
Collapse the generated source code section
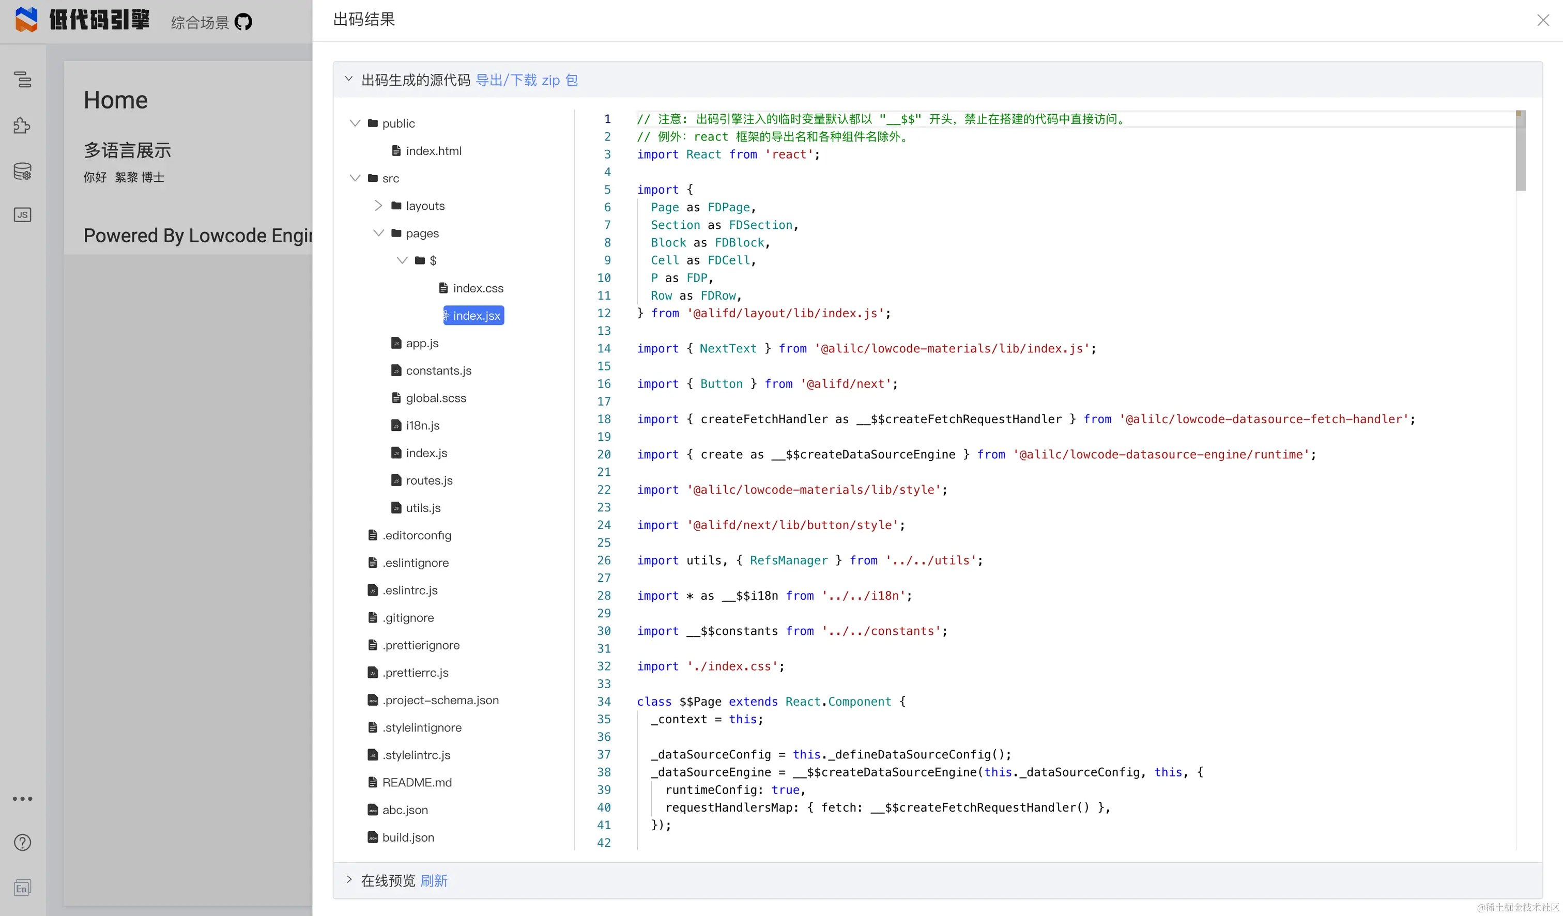point(348,80)
